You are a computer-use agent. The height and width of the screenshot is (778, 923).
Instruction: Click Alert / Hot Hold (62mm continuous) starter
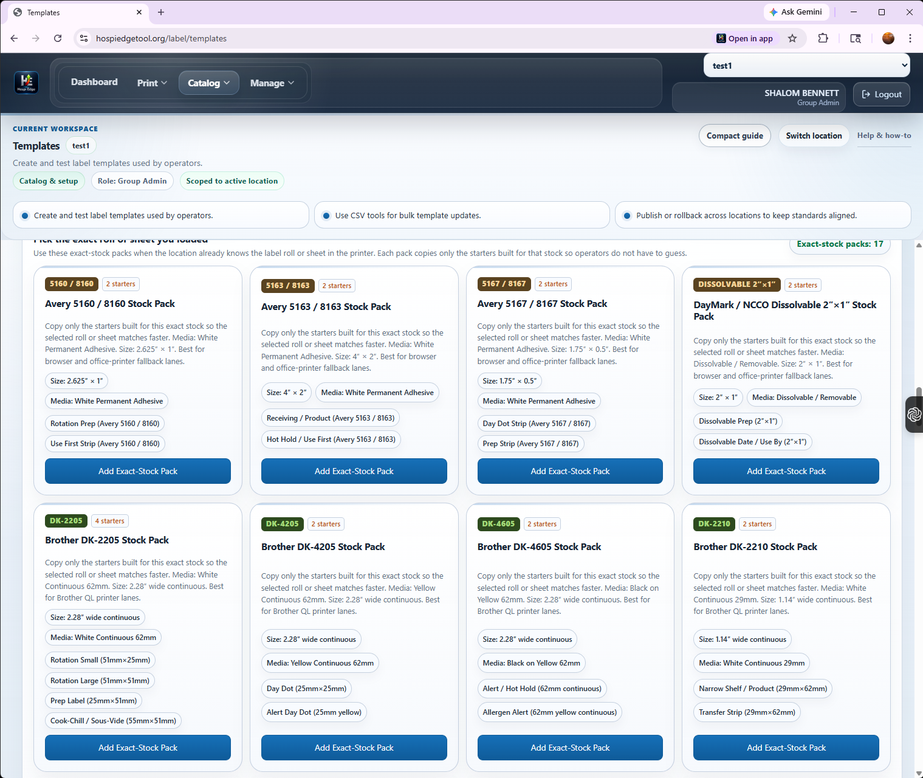pos(542,689)
